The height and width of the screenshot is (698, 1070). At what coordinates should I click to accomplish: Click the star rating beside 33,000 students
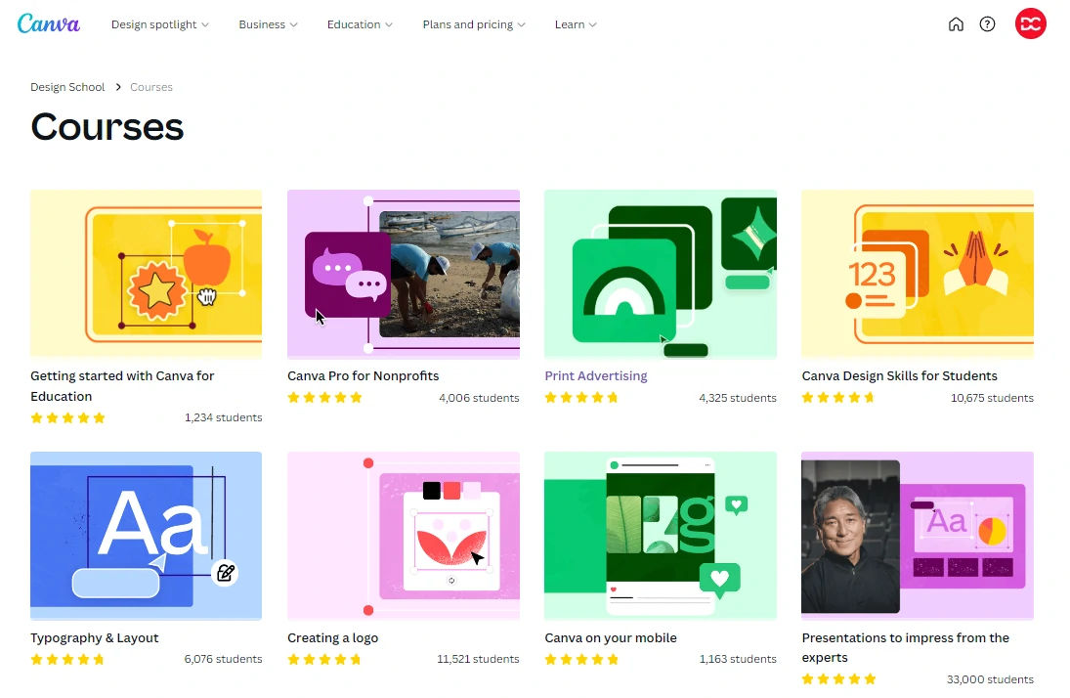click(x=838, y=679)
